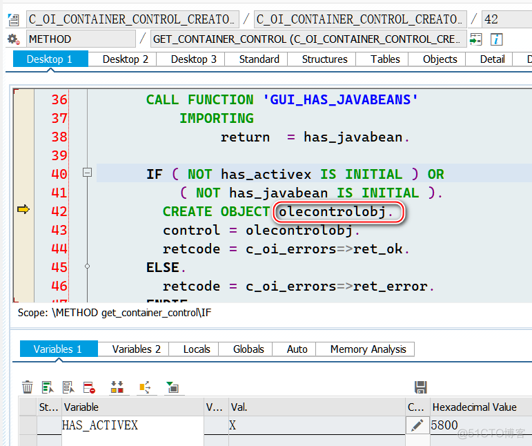Image resolution: width=532 pixels, height=446 pixels.
Task: Click the line number field showing 42
Action: click(x=506, y=19)
